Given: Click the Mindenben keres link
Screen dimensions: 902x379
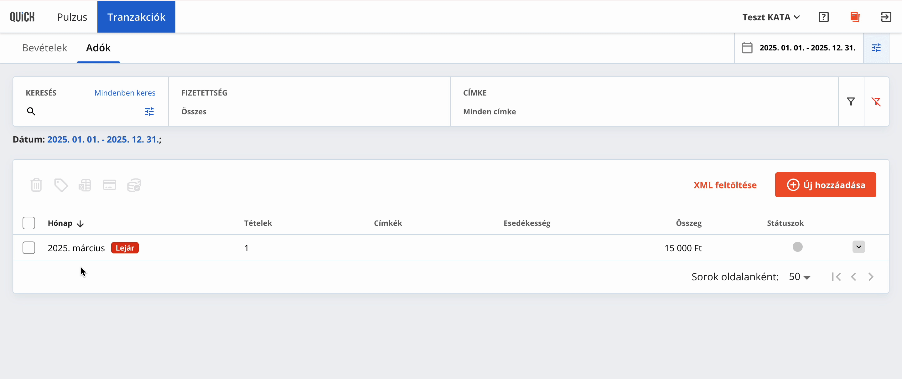Looking at the screenshot, I should click(125, 93).
